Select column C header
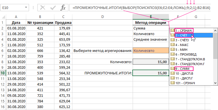218x110 pixels. (x=63, y=17)
